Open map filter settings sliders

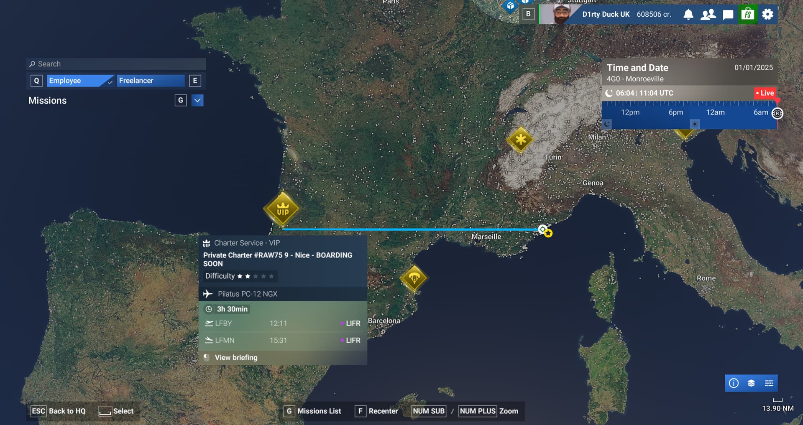pos(769,383)
